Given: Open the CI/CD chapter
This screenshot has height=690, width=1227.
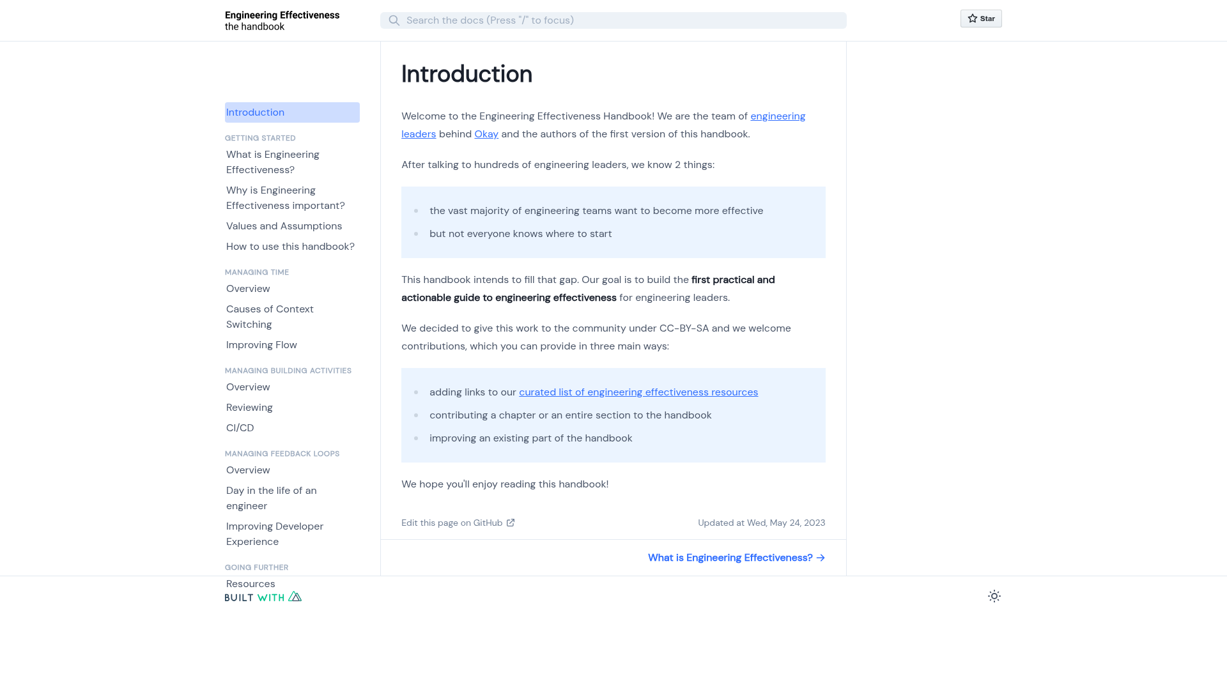Looking at the screenshot, I should (x=240, y=428).
